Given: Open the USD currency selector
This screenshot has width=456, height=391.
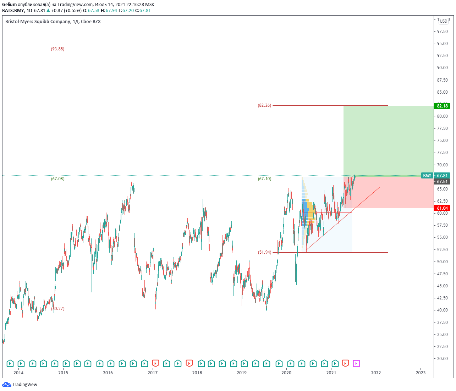Looking at the screenshot, I should [444, 21].
